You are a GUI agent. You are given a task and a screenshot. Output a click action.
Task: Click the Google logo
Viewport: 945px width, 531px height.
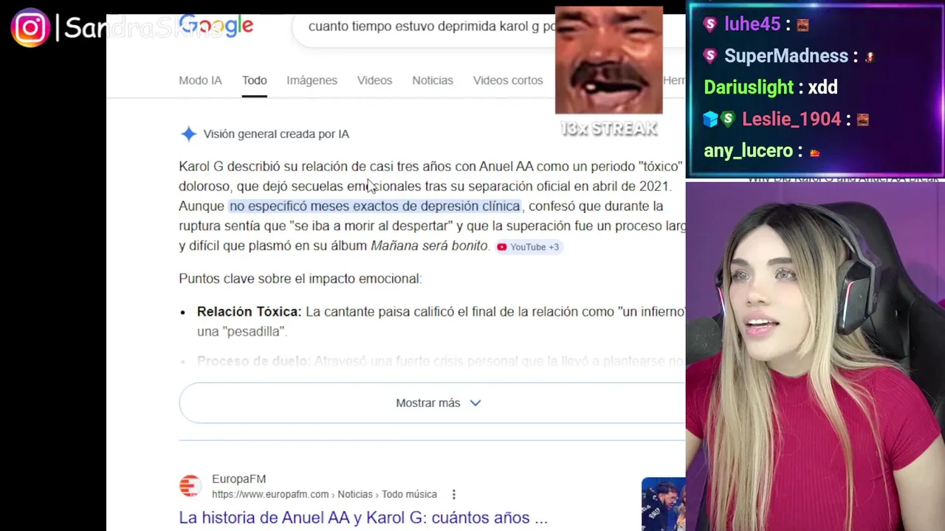click(x=216, y=27)
